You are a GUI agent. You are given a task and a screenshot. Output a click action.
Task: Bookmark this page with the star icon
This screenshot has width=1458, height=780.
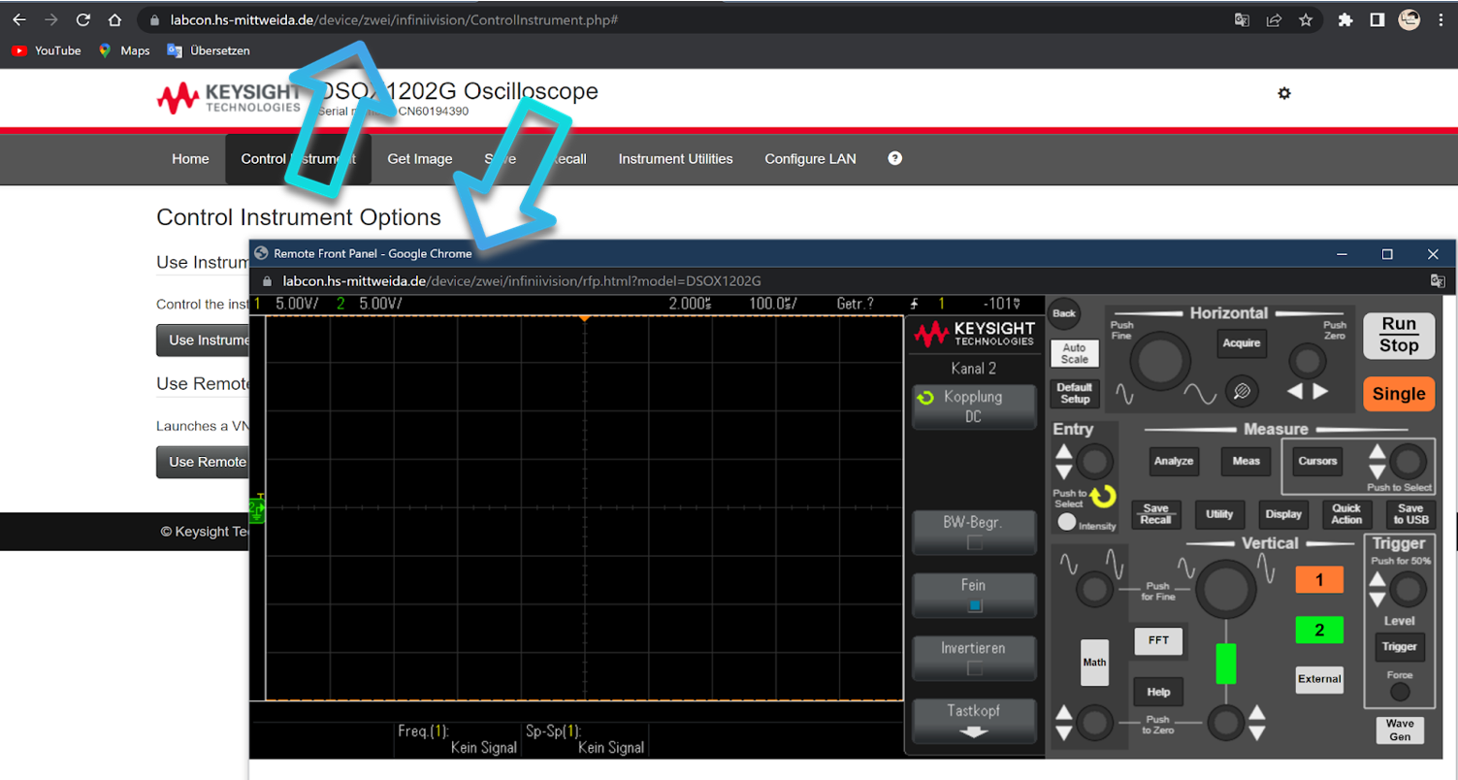coord(1306,19)
